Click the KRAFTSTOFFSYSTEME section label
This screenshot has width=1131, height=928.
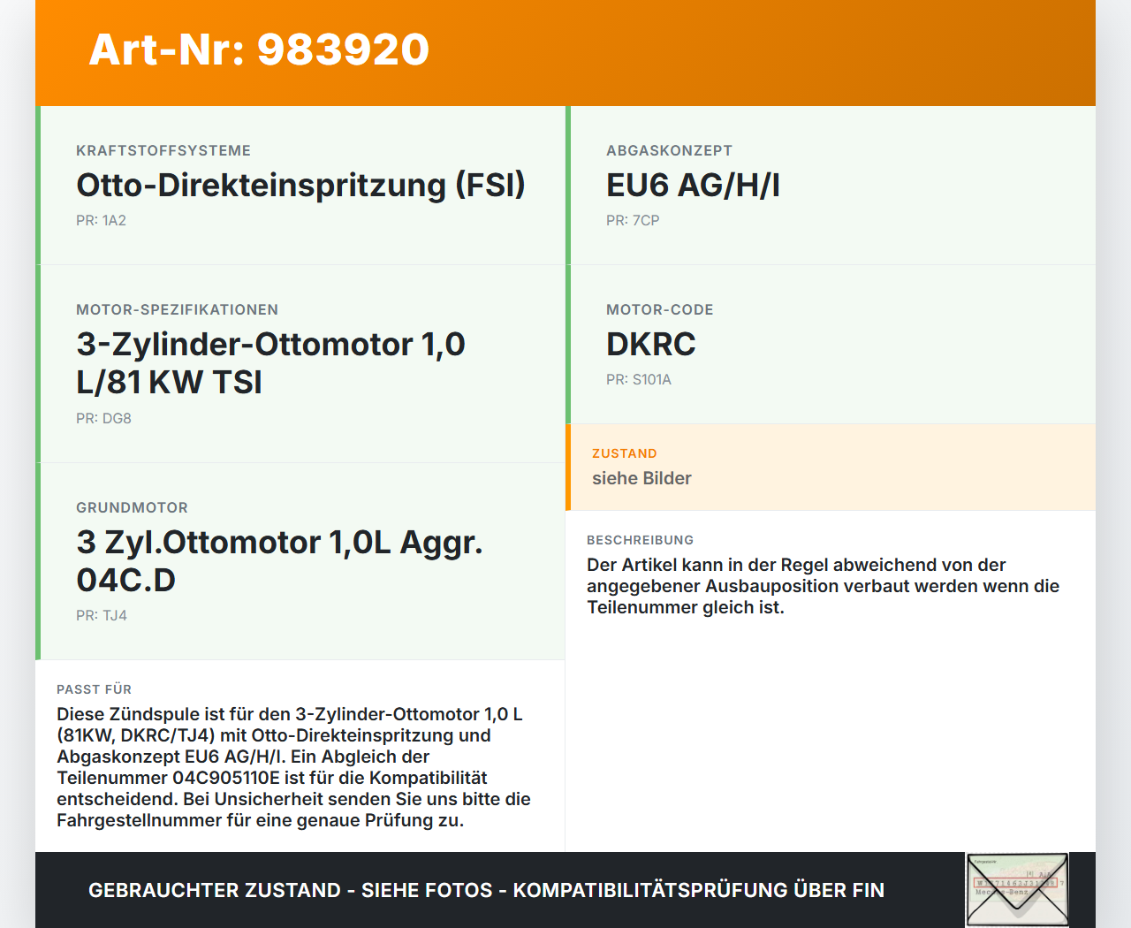pyautogui.click(x=163, y=150)
